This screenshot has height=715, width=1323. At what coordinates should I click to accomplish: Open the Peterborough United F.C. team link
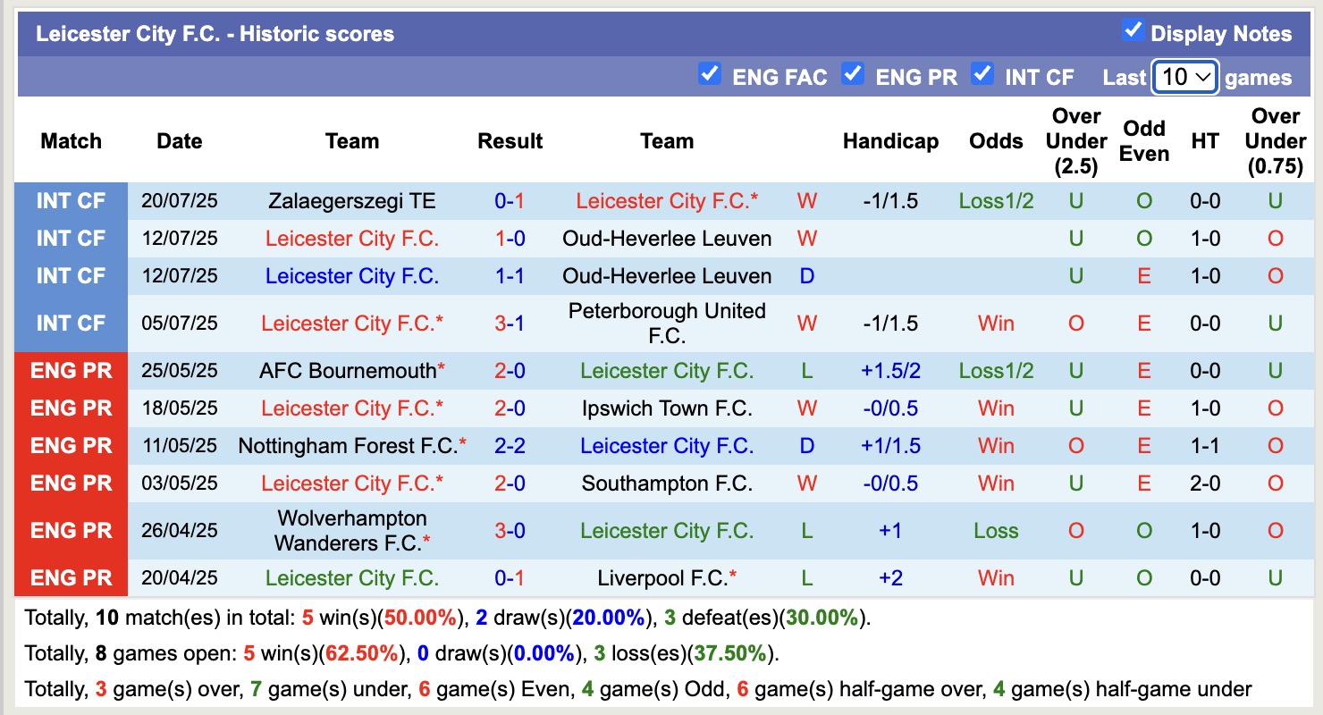[x=667, y=323]
